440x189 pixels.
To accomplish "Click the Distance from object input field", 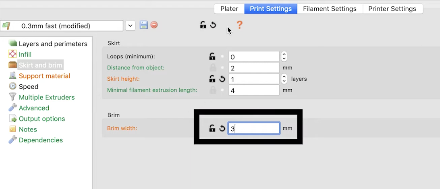I will pyautogui.click(x=254, y=68).
